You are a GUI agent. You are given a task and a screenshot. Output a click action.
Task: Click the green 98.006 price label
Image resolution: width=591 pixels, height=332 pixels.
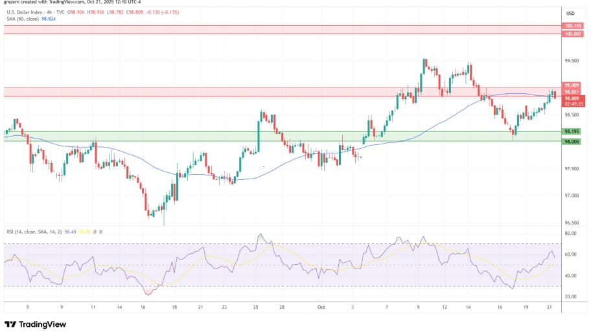tap(572, 142)
